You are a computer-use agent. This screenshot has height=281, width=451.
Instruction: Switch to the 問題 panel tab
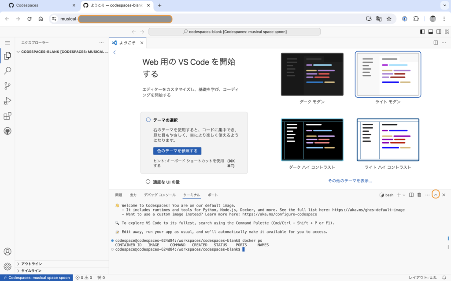point(118,195)
